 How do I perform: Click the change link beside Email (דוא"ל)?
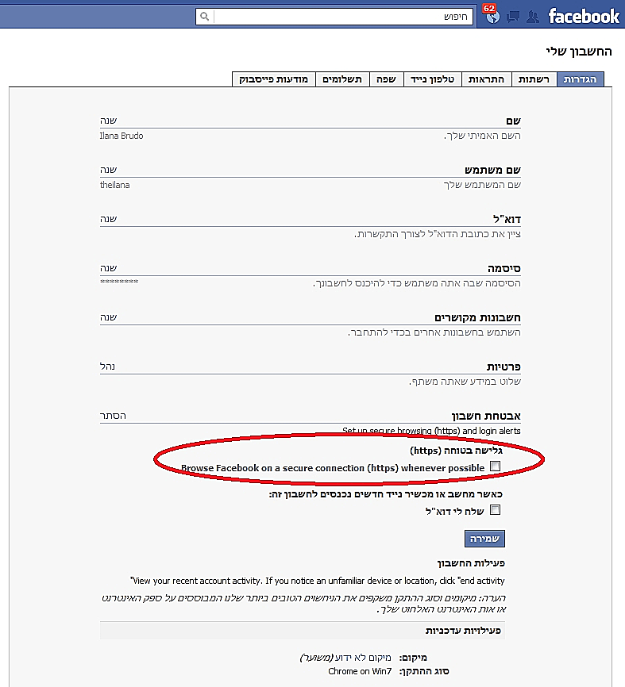coord(109,219)
